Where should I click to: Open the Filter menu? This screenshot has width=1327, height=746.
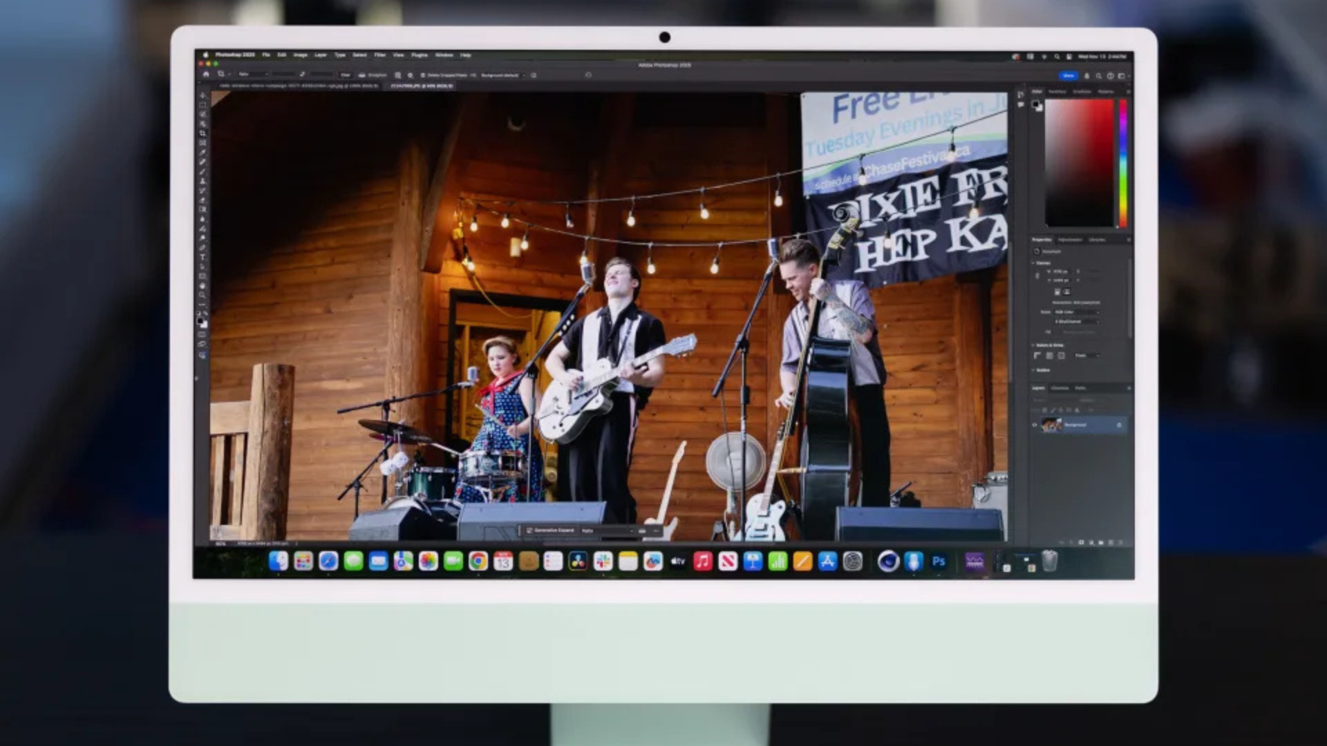pos(379,55)
